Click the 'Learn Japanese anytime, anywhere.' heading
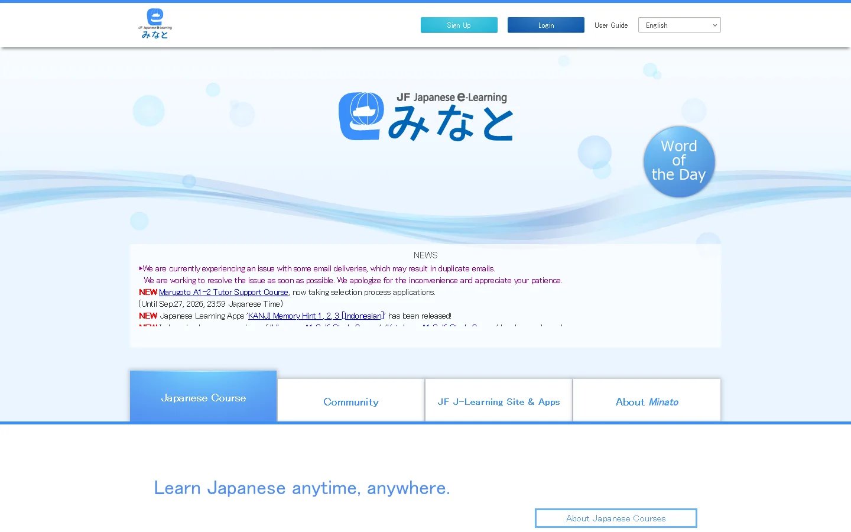The width and height of the screenshot is (851, 532). [302, 488]
